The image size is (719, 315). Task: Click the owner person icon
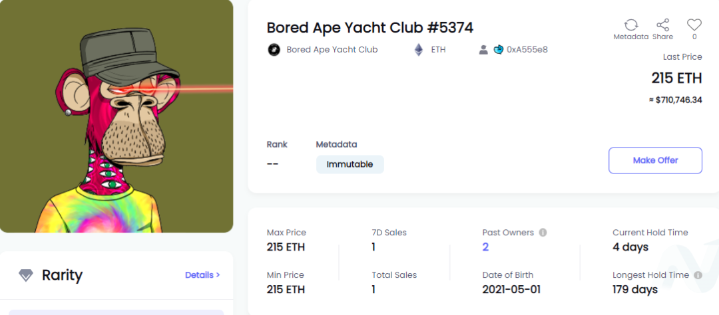483,50
